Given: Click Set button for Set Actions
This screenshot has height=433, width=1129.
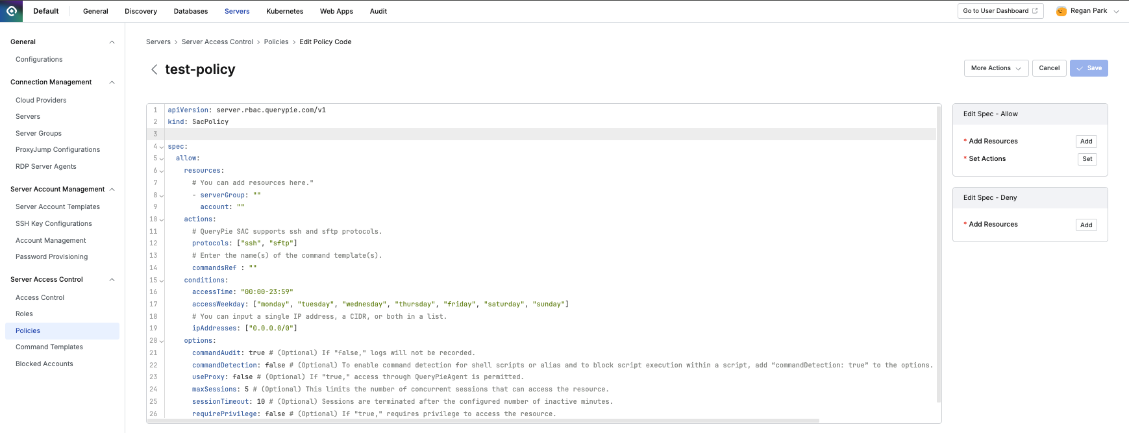Looking at the screenshot, I should click(1087, 159).
